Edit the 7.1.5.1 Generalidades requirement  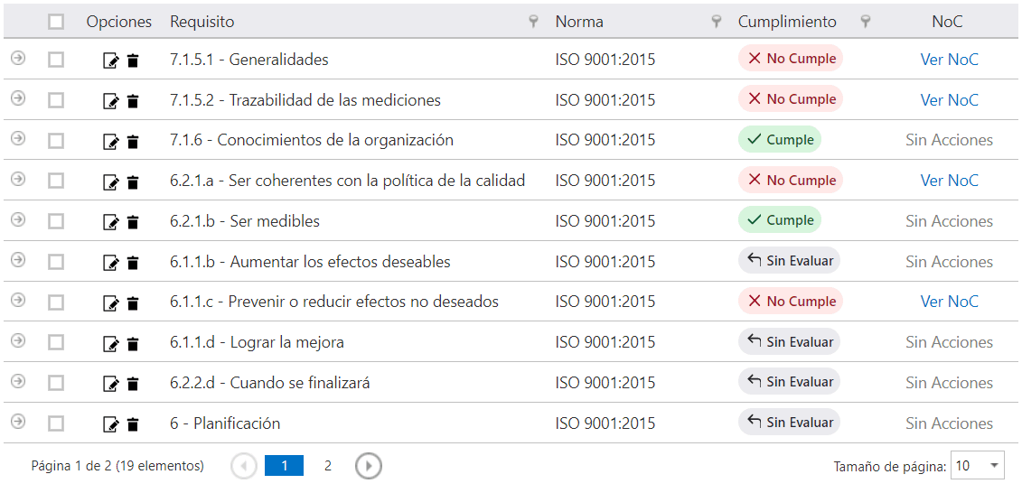[111, 61]
